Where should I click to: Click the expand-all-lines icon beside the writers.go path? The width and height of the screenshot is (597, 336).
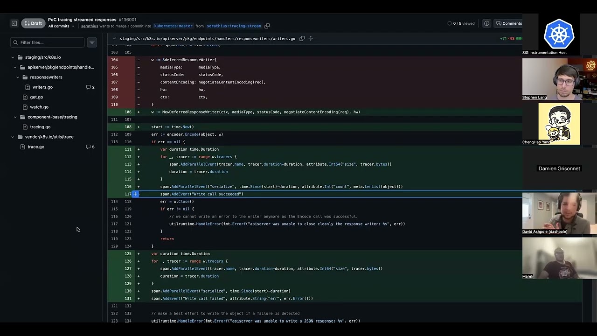tap(311, 39)
